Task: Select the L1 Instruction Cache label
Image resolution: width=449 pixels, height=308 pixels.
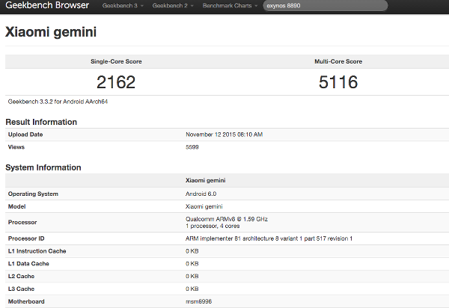Action: click(x=37, y=251)
